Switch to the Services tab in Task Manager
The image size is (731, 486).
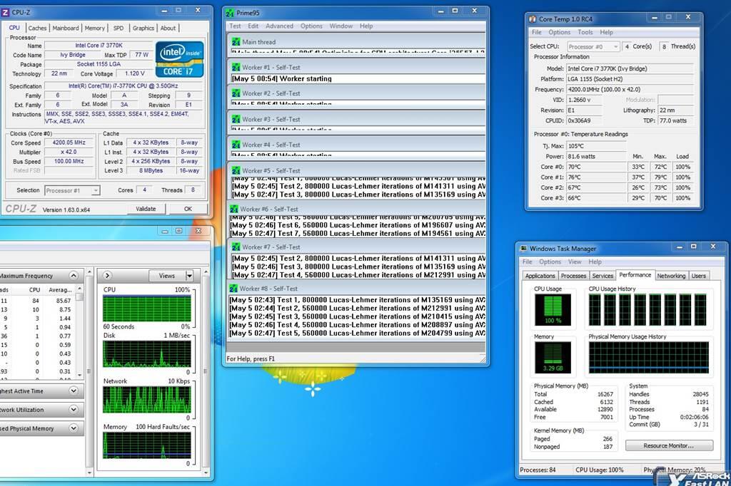(x=603, y=276)
